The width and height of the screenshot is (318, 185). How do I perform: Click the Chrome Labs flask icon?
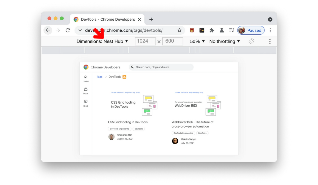pos(222,30)
